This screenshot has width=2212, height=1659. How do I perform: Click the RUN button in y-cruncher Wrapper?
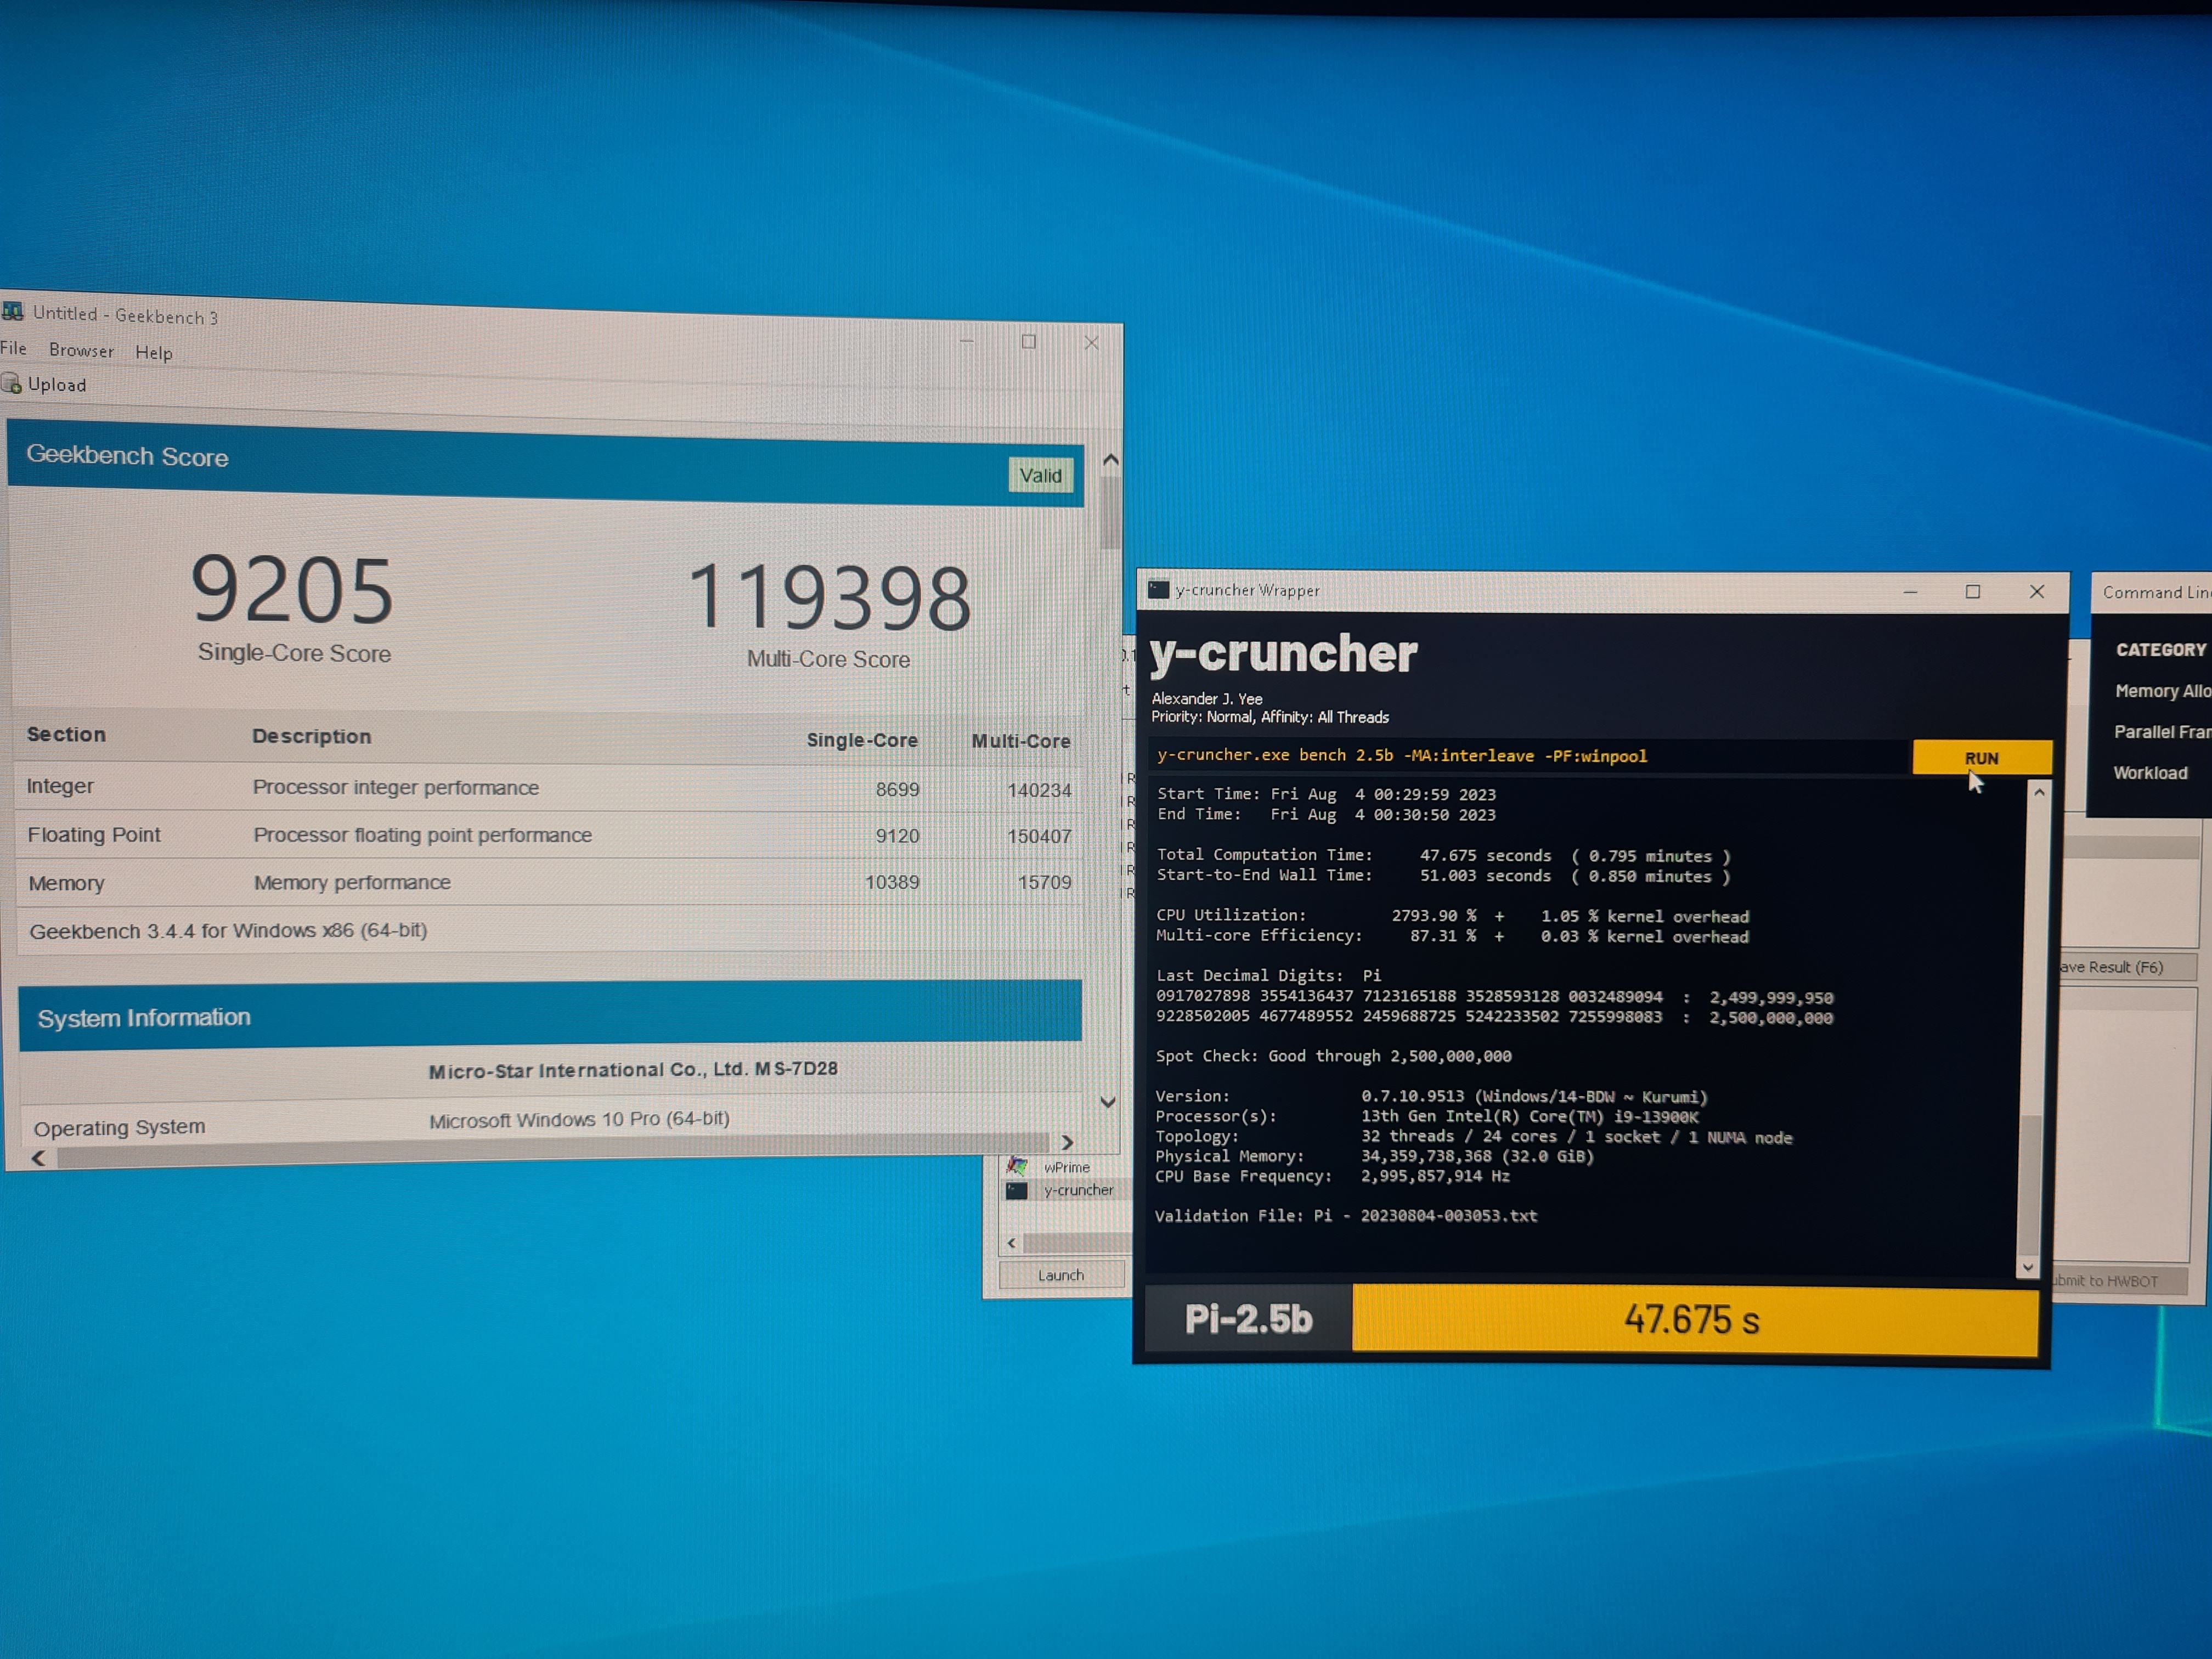pos(1982,757)
